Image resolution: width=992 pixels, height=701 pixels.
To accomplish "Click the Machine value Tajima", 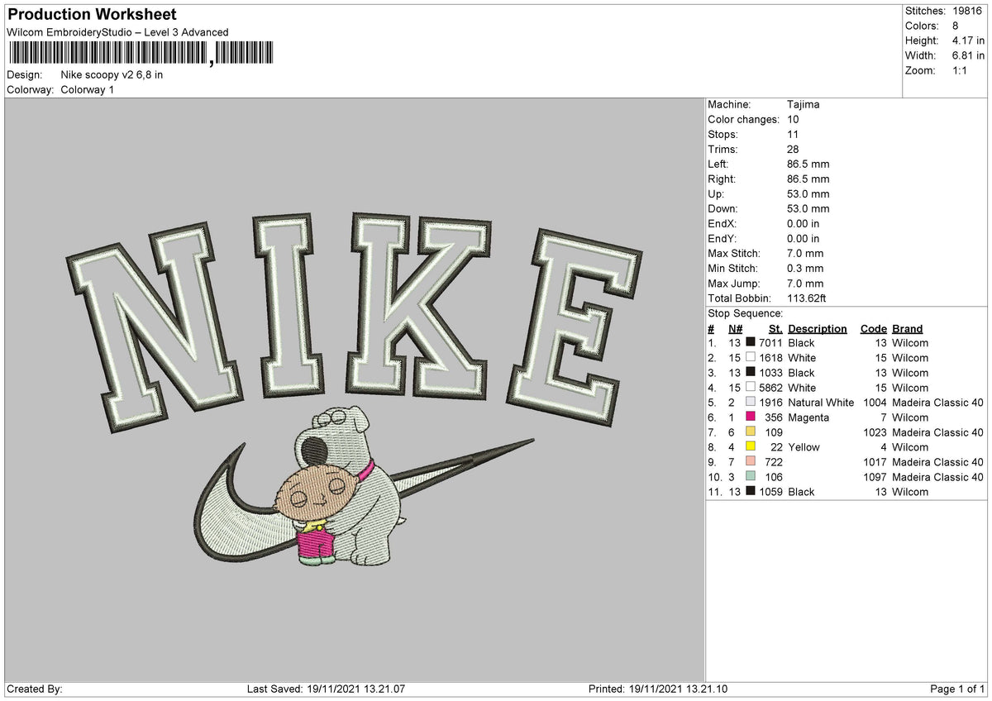I will (804, 105).
